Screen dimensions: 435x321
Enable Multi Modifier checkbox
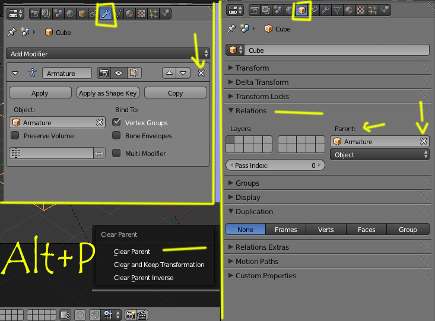click(x=116, y=153)
